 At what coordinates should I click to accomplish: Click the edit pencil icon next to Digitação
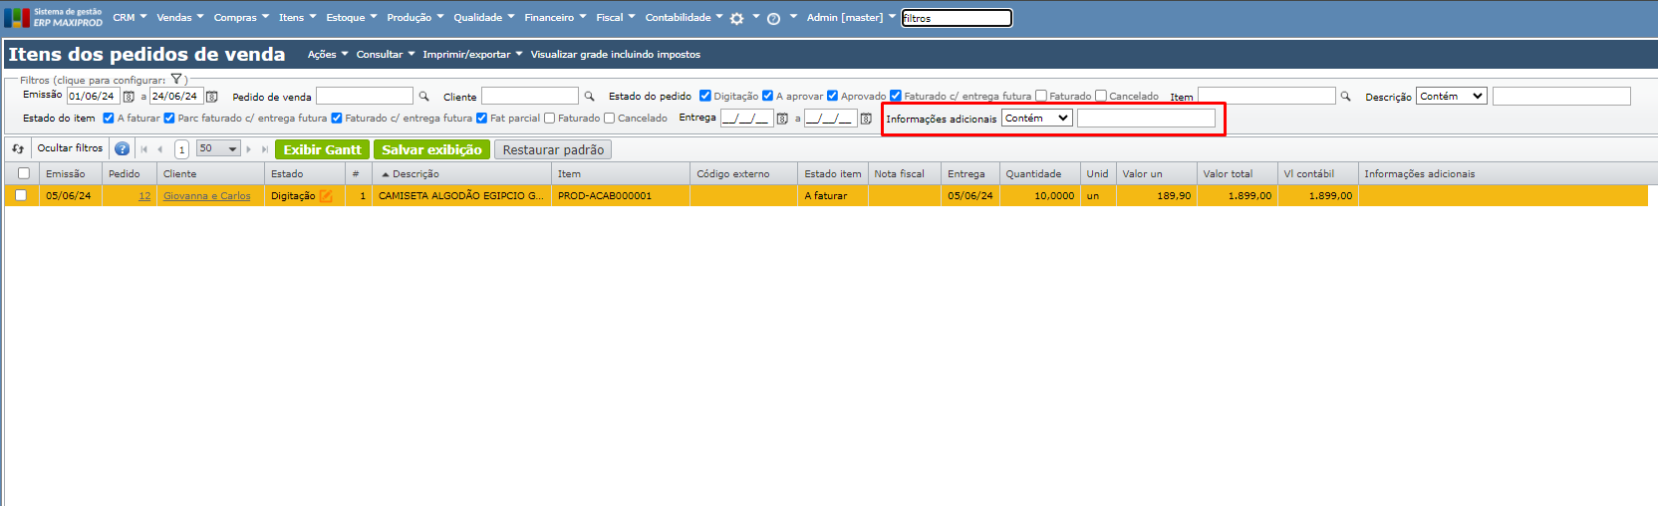point(326,196)
